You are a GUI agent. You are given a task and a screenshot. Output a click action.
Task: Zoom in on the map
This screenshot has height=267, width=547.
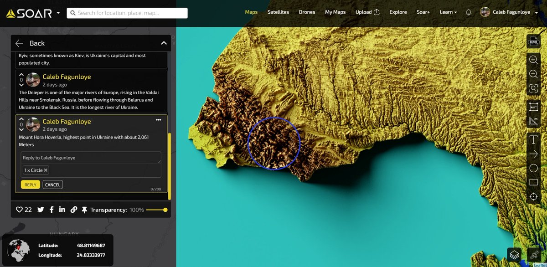coord(533,60)
